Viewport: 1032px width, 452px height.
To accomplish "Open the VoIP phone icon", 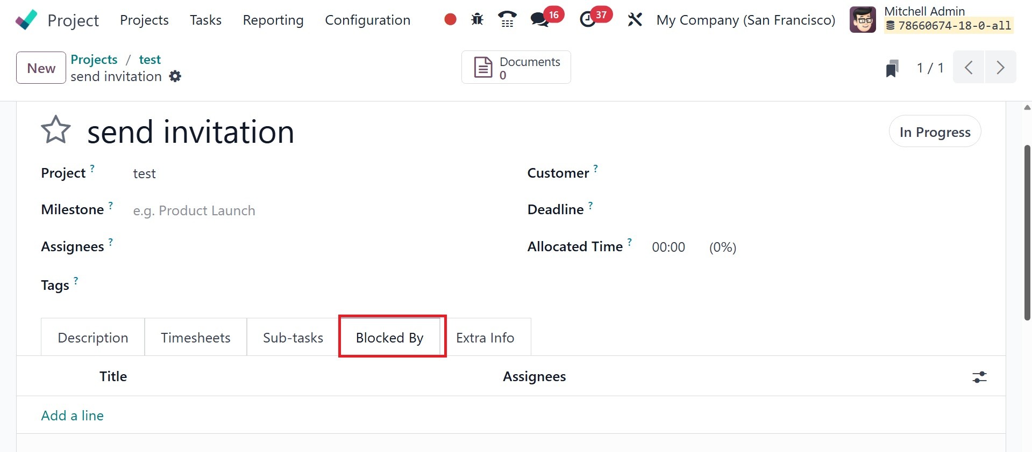I will click(507, 20).
